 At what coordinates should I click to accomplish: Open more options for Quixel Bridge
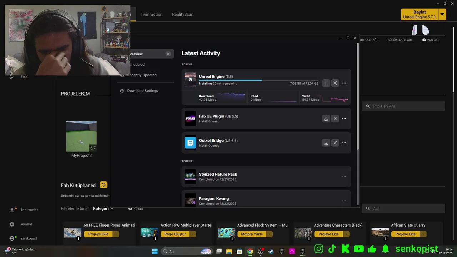click(344, 143)
